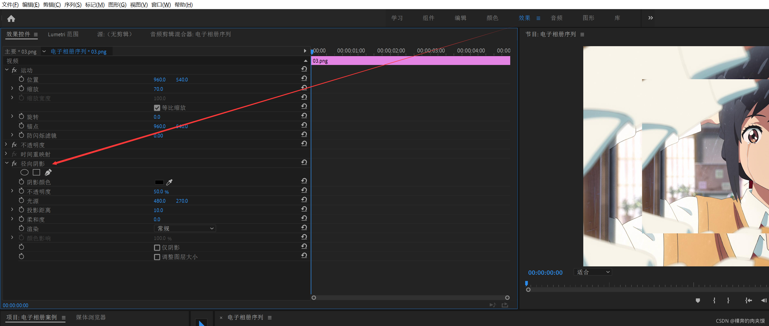Reset the 柔和度 parameter
Viewport: 769px width, 326px height.
point(304,218)
